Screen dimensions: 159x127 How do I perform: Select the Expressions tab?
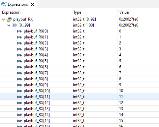pyautogui.click(x=18, y=4)
